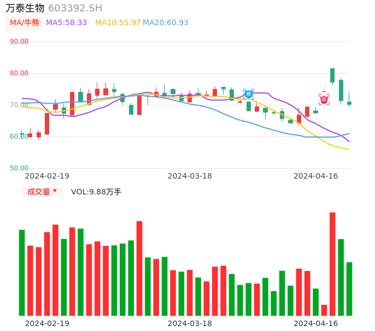Click the first green volume bar on the left
The height and width of the screenshot is (331, 375).
pos(22,273)
